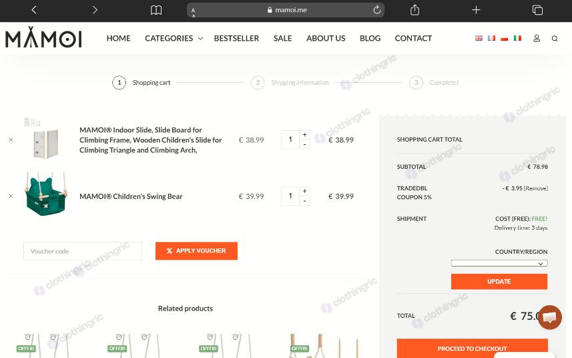Open the CONTACT page

(413, 38)
